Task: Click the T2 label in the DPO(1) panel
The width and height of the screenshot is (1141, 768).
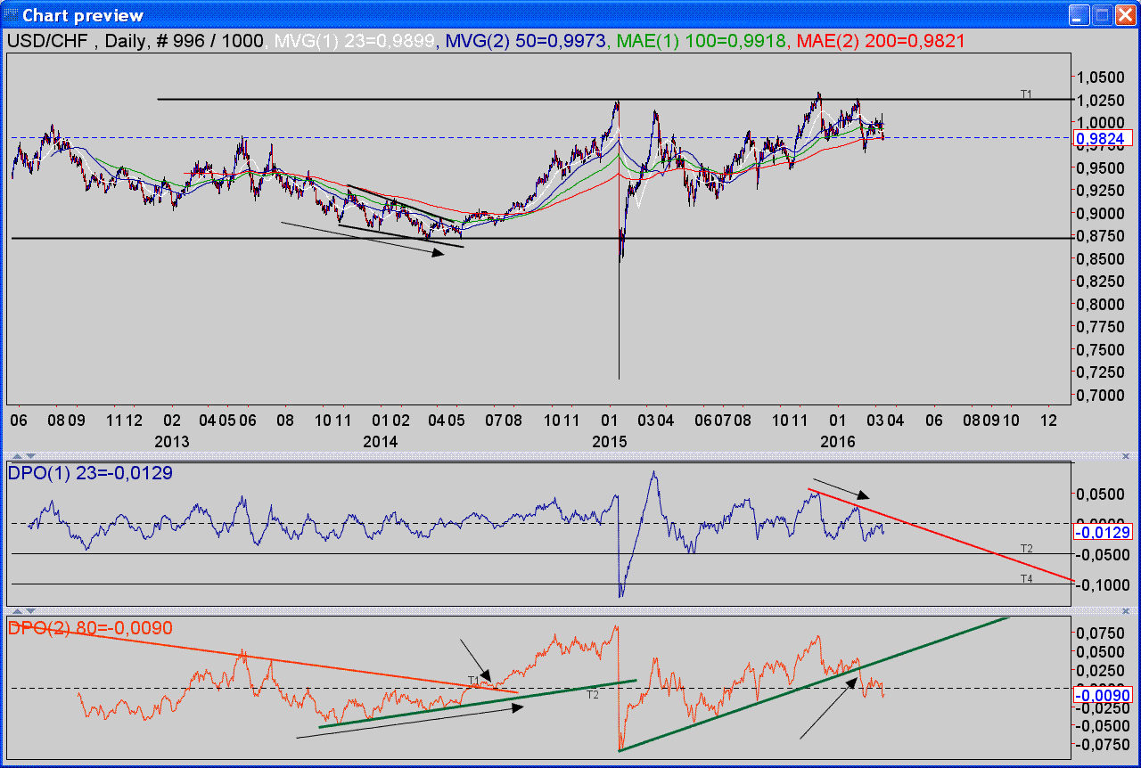Action: coord(1026,549)
